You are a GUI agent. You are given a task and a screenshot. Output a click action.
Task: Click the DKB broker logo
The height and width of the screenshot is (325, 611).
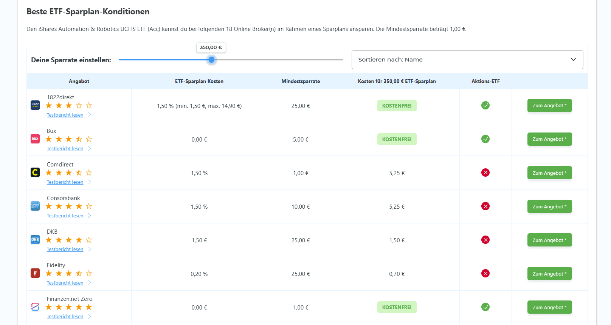[x=35, y=240]
